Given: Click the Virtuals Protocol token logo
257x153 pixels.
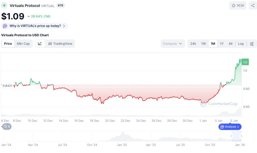Looking at the screenshot, I should (x=4, y=6).
